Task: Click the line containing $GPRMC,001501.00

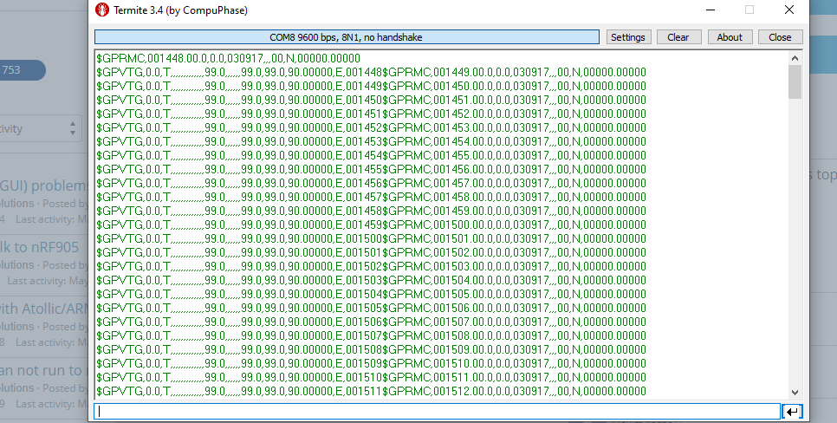Action: coord(371,238)
